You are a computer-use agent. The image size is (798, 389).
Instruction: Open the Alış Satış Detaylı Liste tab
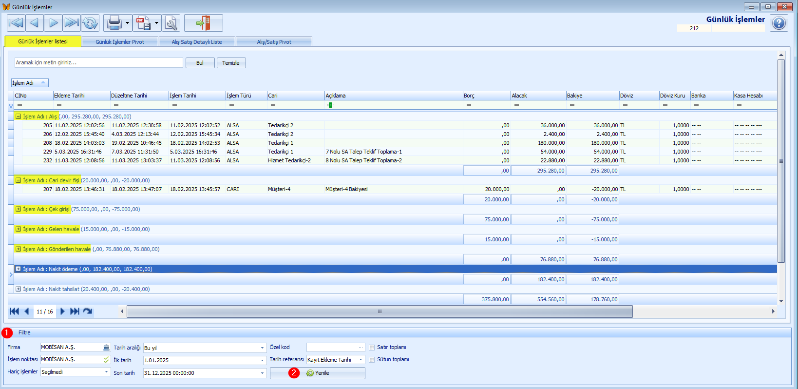(x=197, y=42)
